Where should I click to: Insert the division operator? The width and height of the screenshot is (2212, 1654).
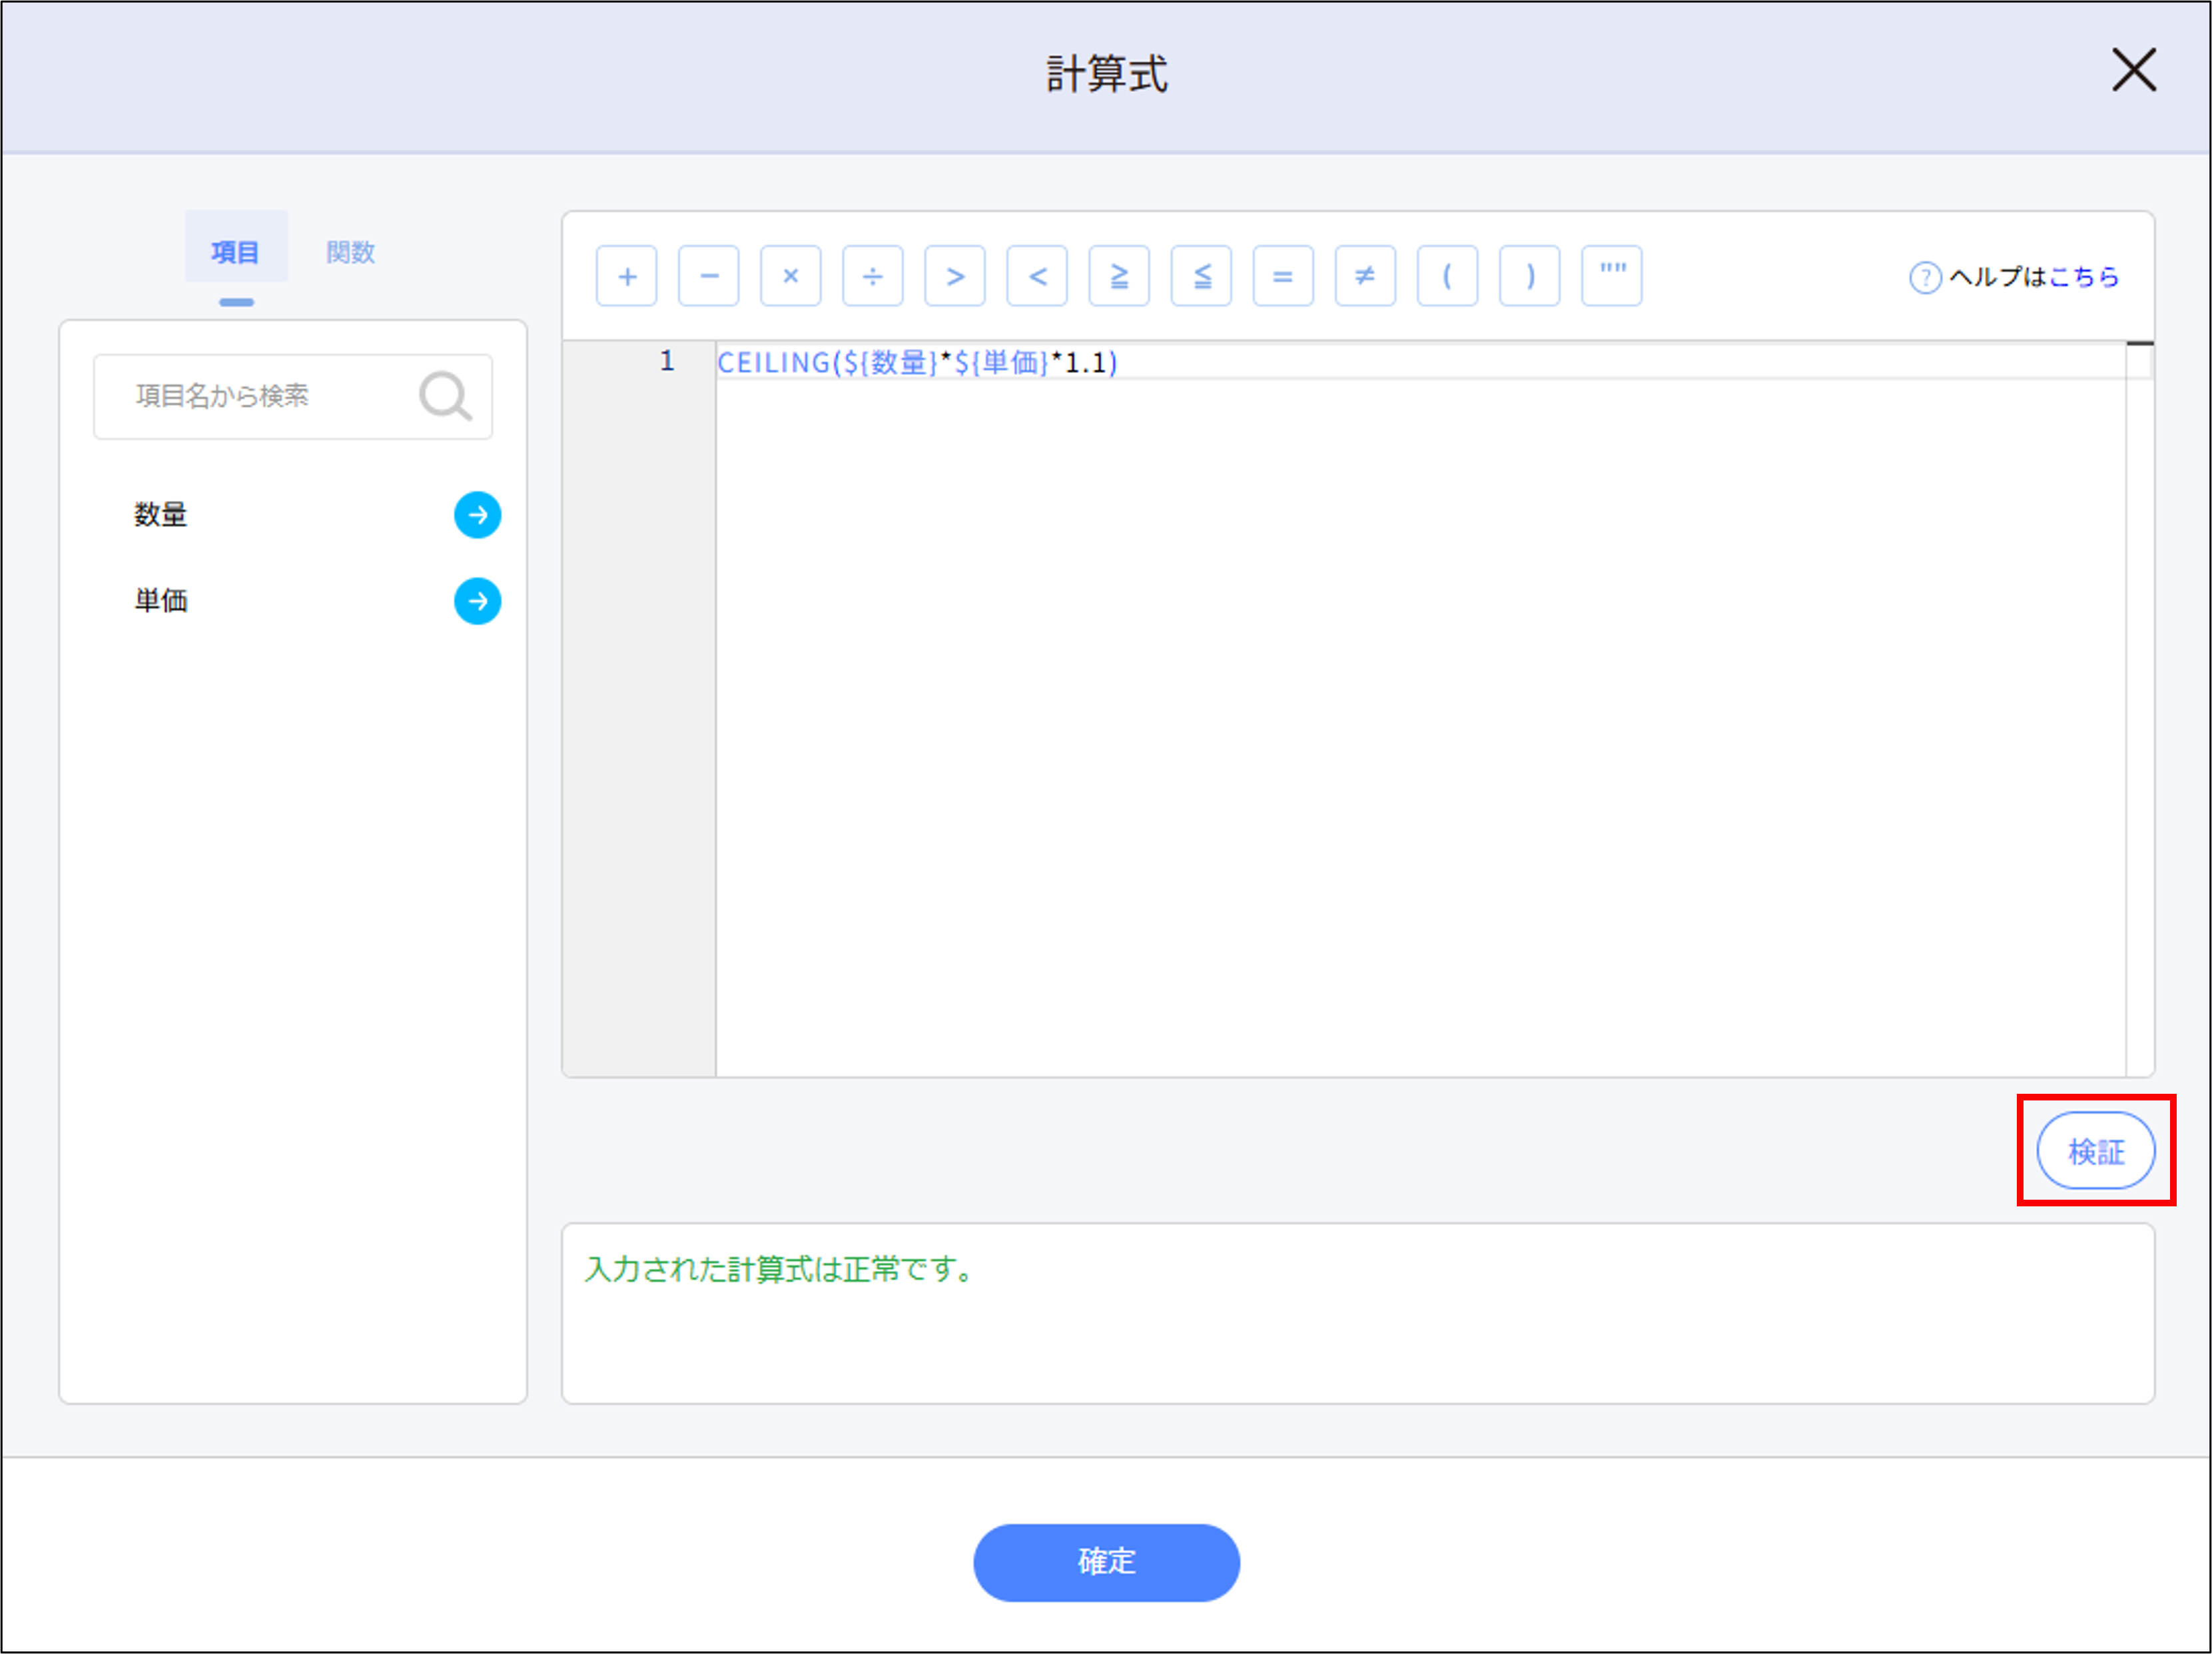[x=872, y=276]
